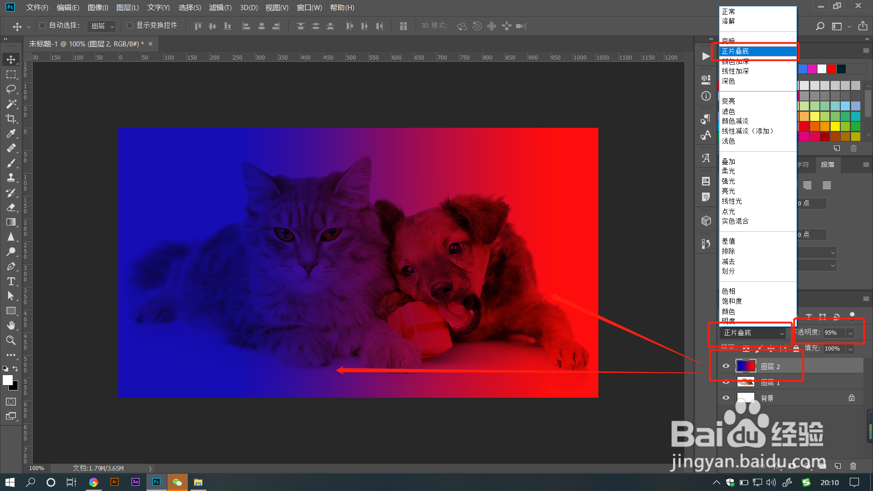The image size is (873, 491).
Task: Select the Rectangle shape tool
Action: (11, 311)
